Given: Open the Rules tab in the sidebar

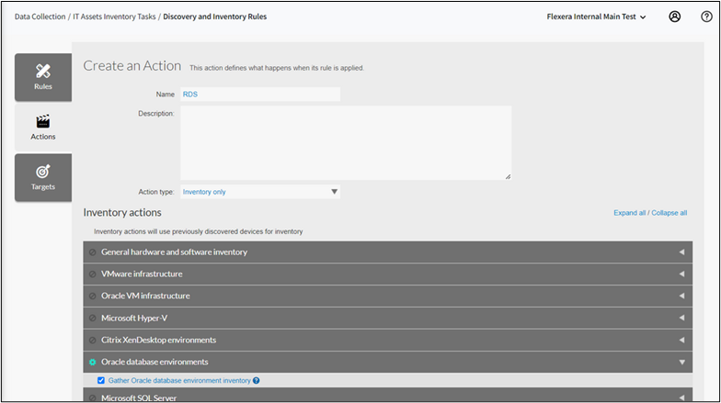Looking at the screenshot, I should (x=43, y=77).
